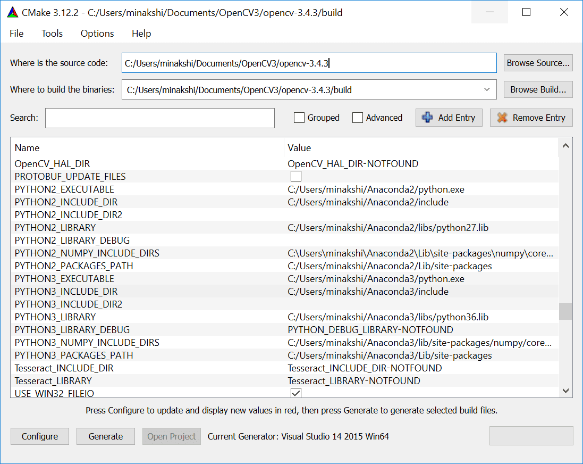The image size is (583, 464).
Task: Click the plus icon on Add Entry
Action: 427,118
